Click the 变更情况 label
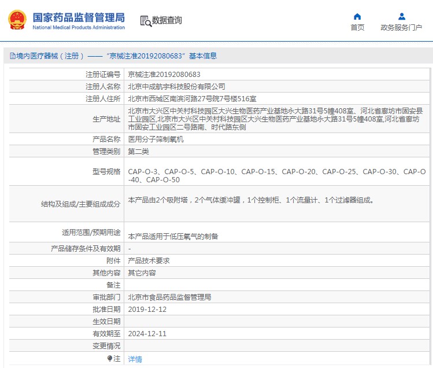This screenshot has width=433, height=368. (106, 346)
